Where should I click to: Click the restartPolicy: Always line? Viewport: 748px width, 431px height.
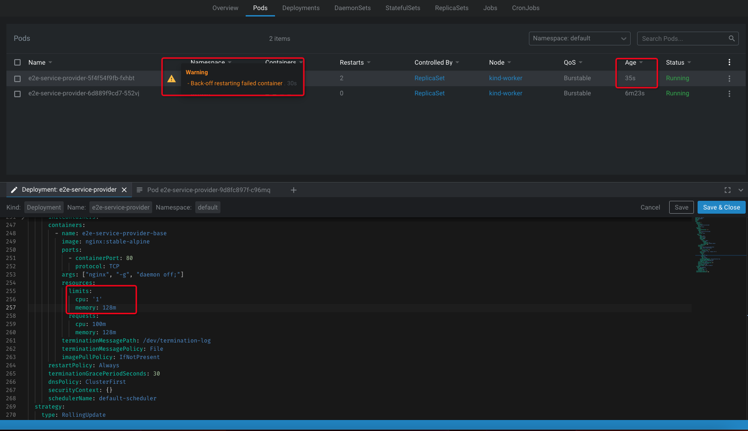point(83,365)
